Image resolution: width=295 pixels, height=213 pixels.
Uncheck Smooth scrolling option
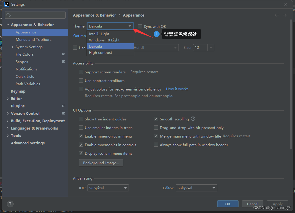(156, 119)
